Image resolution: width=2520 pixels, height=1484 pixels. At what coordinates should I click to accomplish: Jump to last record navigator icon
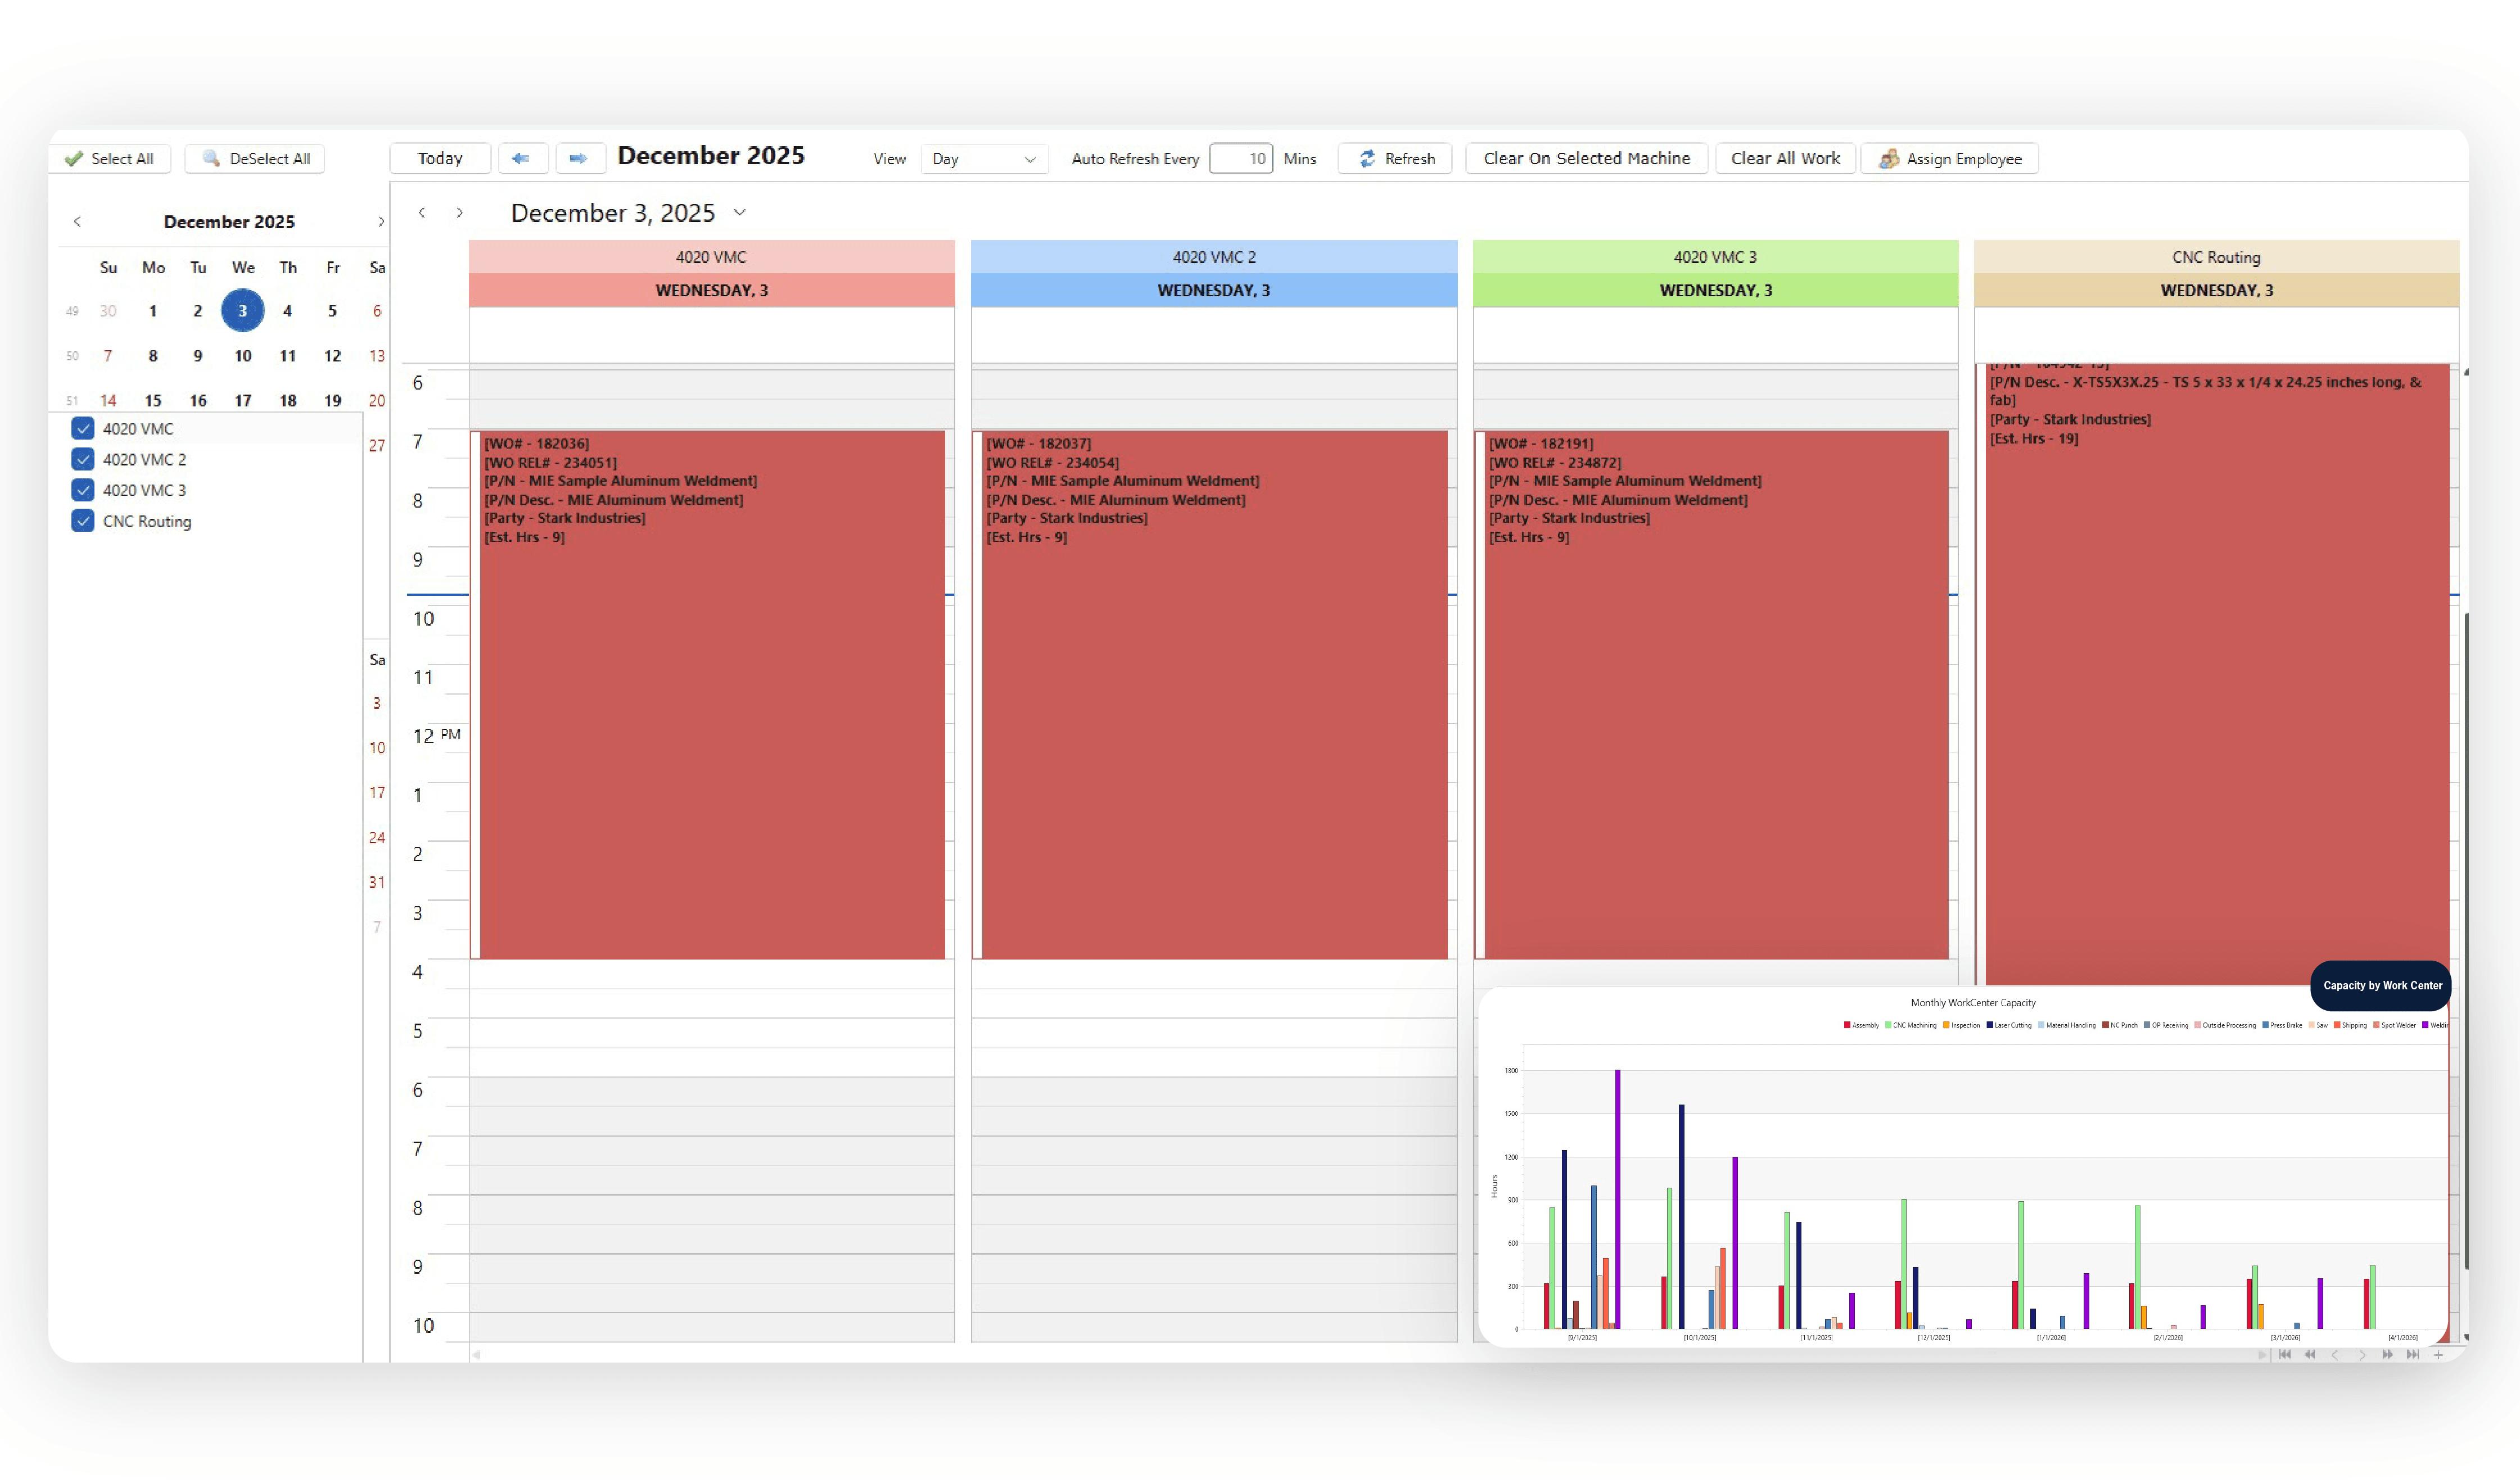coord(2413,1355)
